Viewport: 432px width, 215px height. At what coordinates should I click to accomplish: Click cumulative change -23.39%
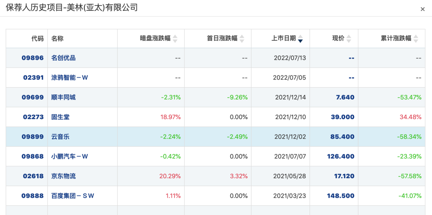tap(410, 156)
